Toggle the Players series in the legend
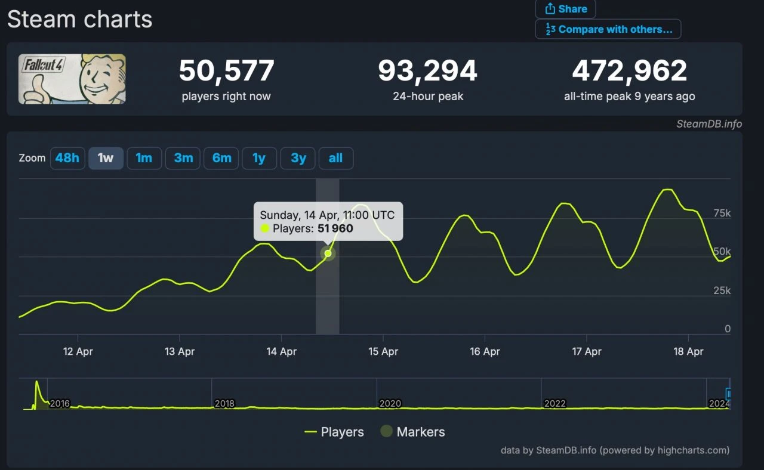Viewport: 764px width, 470px height. [334, 432]
